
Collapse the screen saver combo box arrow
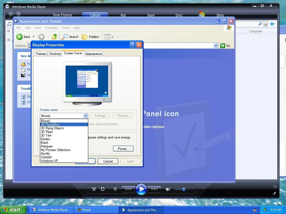point(85,116)
